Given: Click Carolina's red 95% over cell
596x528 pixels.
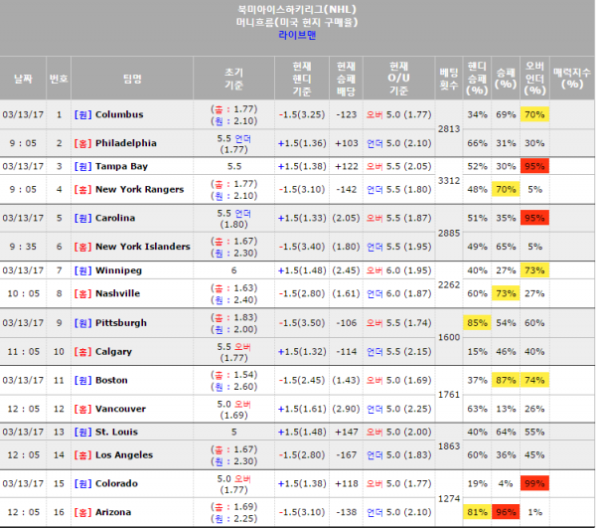Looking at the screenshot, I should tap(534, 218).
